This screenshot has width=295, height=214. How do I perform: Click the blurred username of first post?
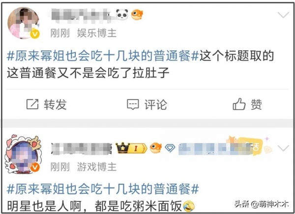pos(81,15)
